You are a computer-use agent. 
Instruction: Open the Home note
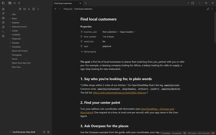pos(14,59)
